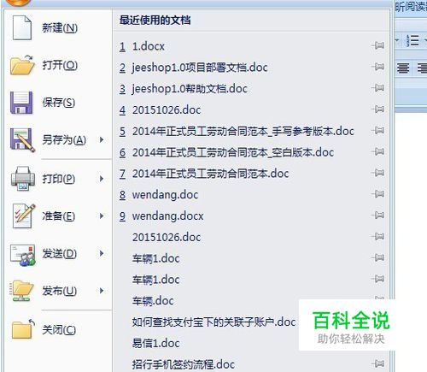The height and width of the screenshot is (372, 427).
Task: Open 2014年正式员工劳动合同范本_手写参考版本.doc
Action: tap(243, 131)
